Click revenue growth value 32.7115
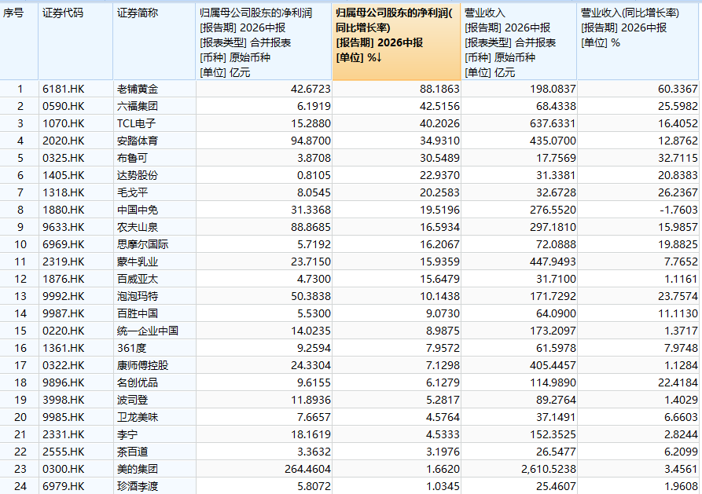 tap(678, 159)
